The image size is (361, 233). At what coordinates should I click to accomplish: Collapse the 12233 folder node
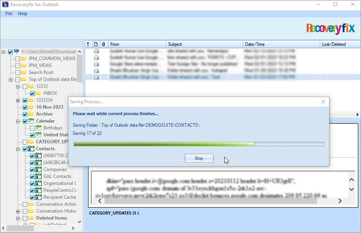[x=18, y=87]
